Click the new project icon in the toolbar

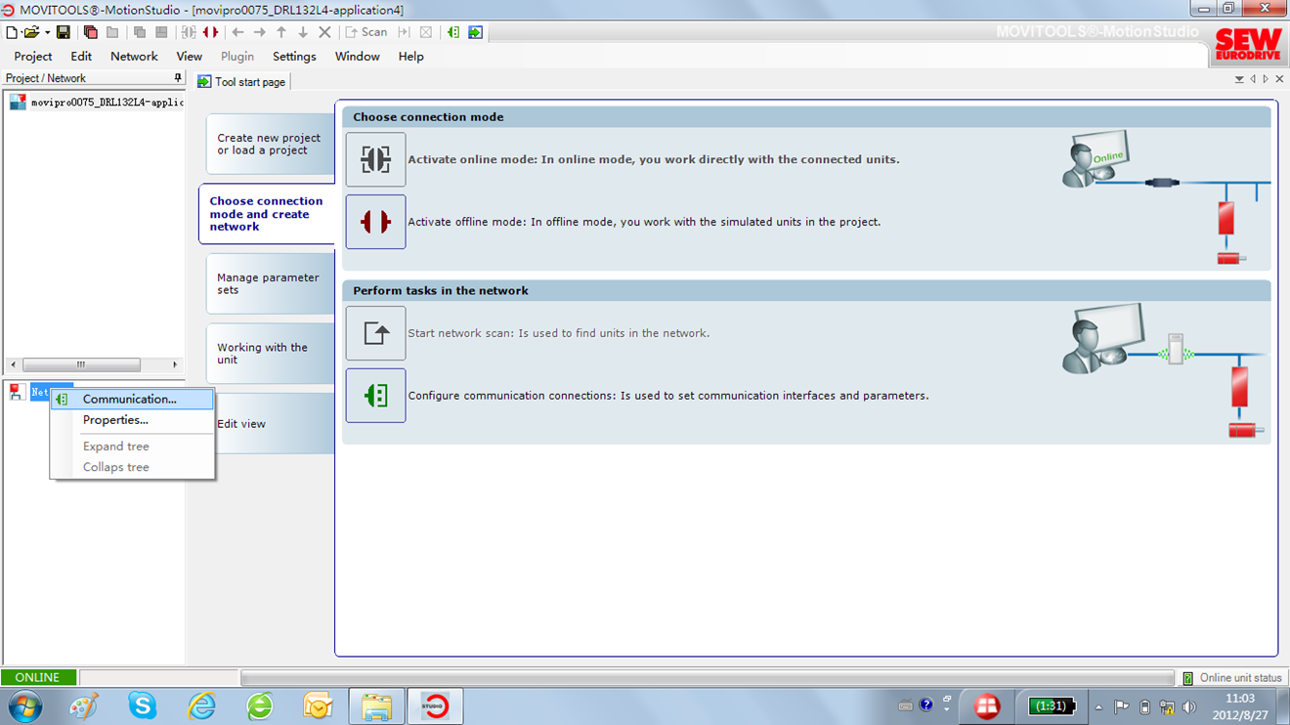pyautogui.click(x=12, y=32)
